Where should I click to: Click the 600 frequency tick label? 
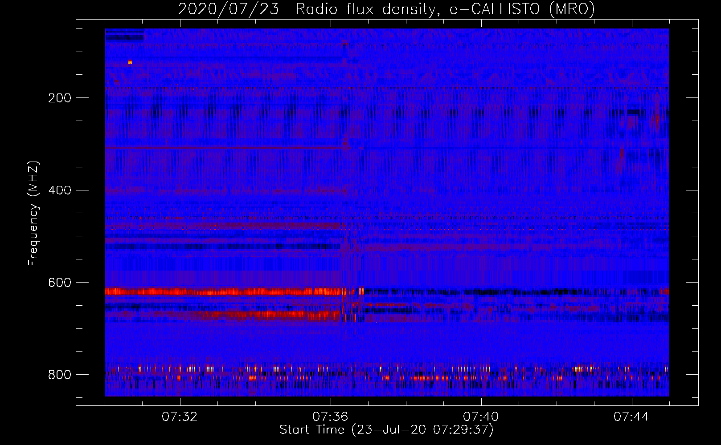point(60,283)
